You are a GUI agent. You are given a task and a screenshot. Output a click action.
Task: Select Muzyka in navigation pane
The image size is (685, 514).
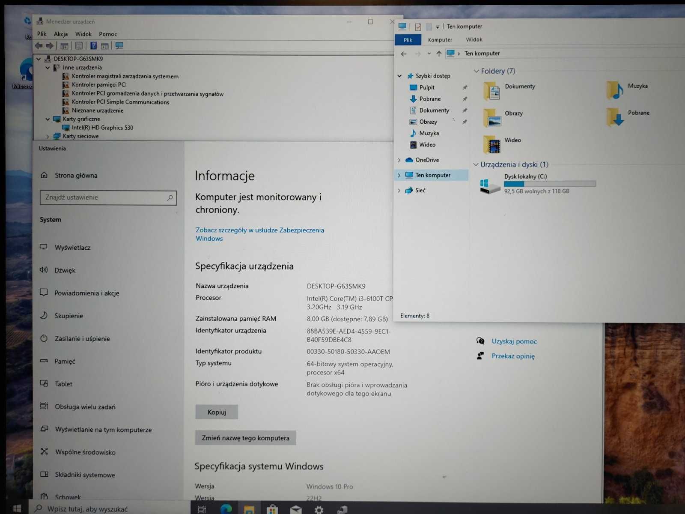[x=429, y=133]
